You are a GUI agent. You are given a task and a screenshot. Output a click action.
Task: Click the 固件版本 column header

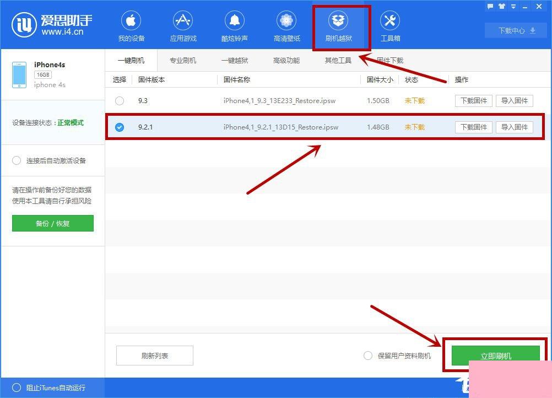click(x=151, y=79)
